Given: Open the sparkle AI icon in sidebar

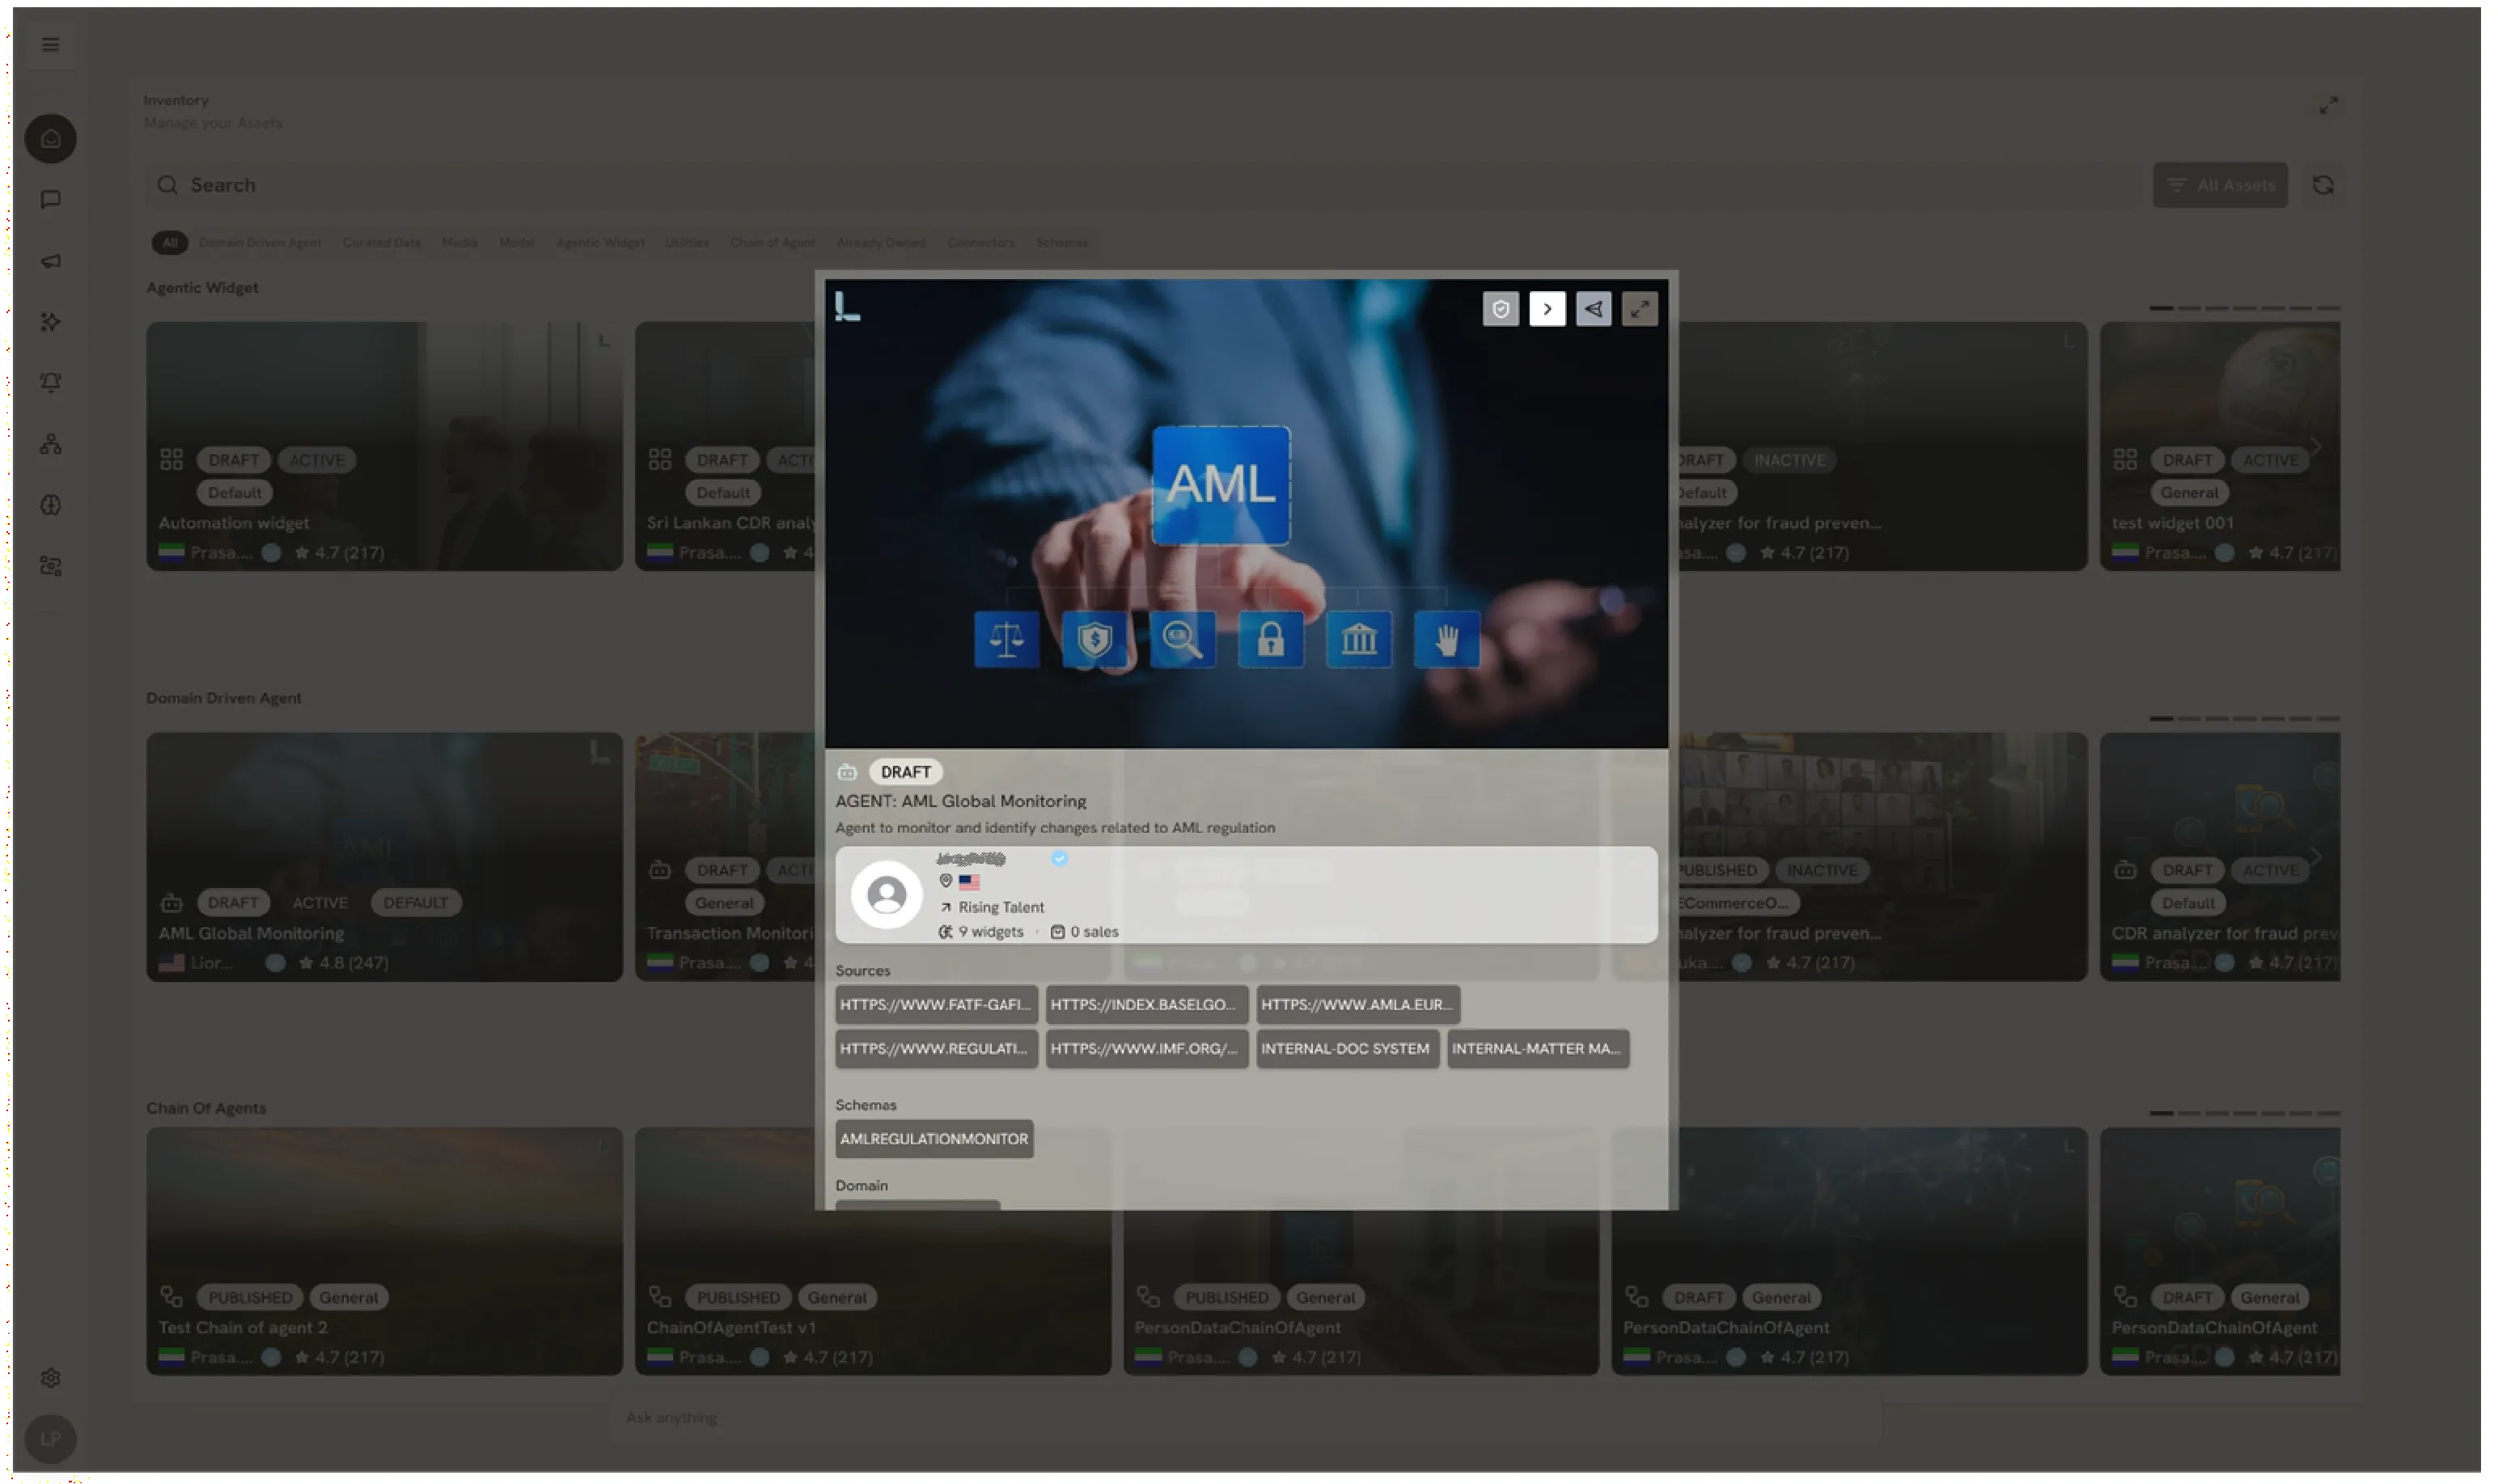Looking at the screenshot, I should (50, 322).
